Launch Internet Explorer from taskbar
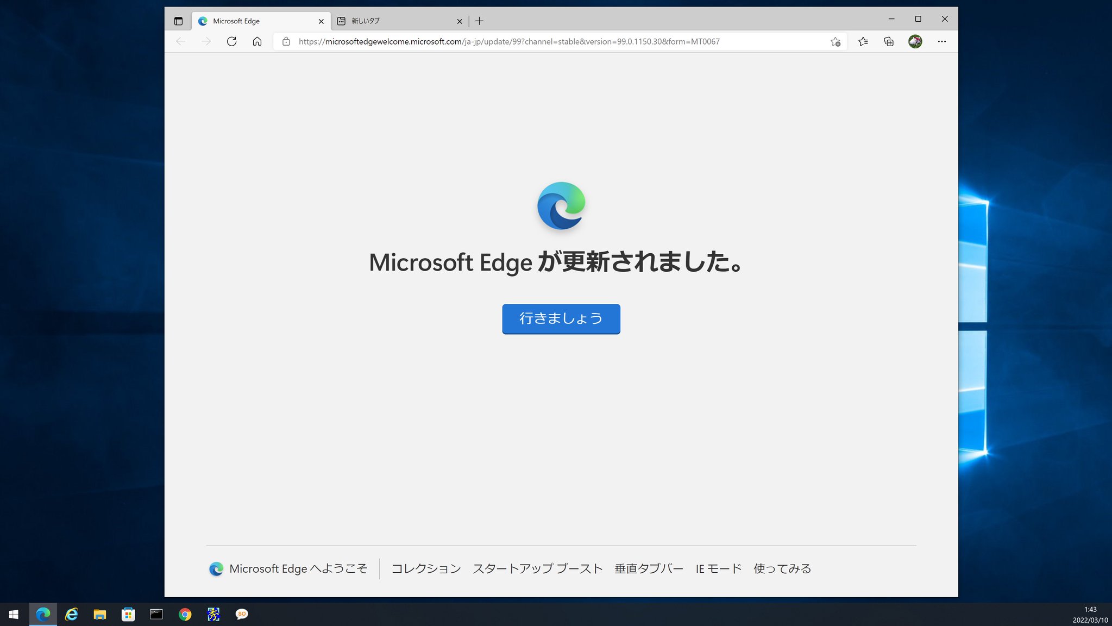Image resolution: width=1112 pixels, height=626 pixels. (x=71, y=614)
